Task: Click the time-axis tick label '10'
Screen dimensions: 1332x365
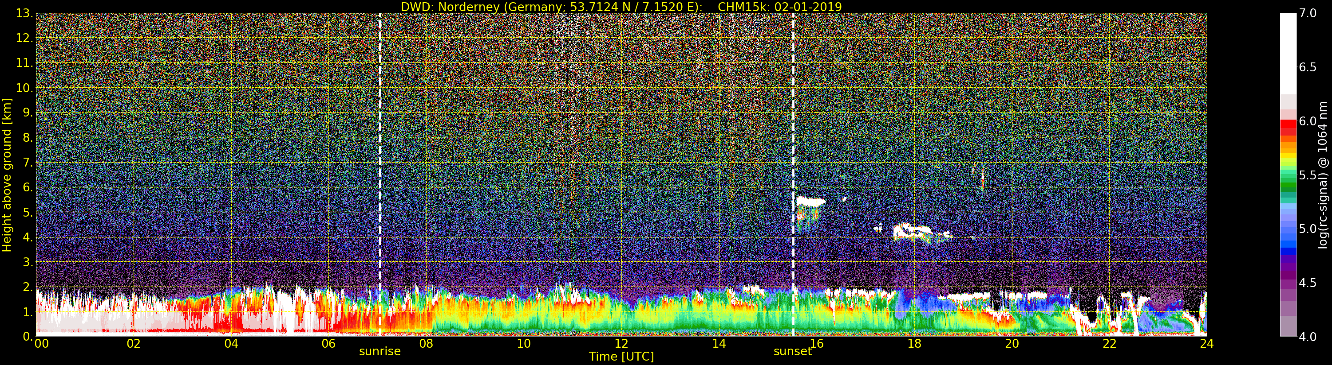Action: coord(524,344)
